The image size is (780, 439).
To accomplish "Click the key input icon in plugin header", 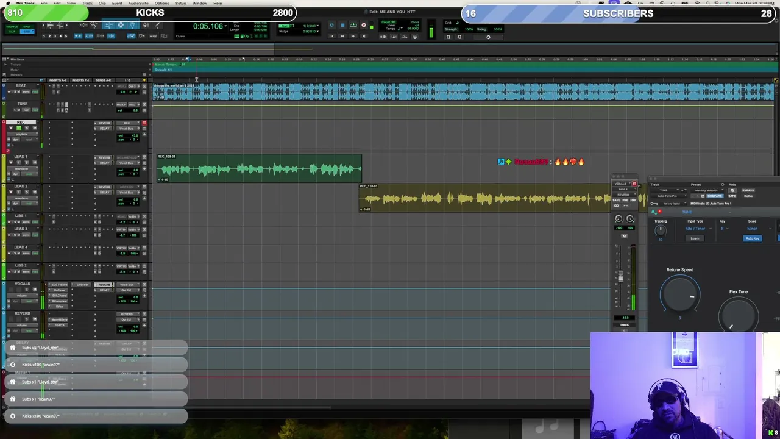I will (x=654, y=204).
